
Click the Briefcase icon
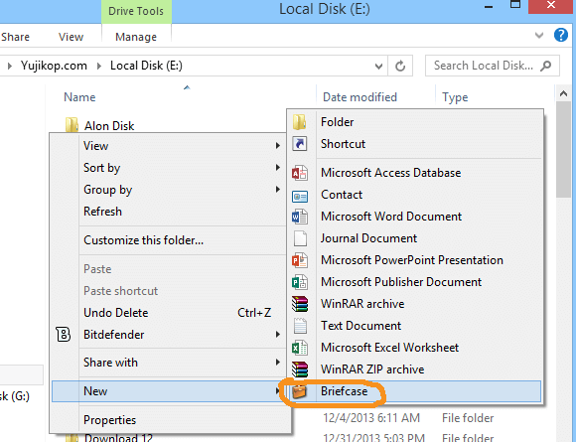pyautogui.click(x=299, y=391)
